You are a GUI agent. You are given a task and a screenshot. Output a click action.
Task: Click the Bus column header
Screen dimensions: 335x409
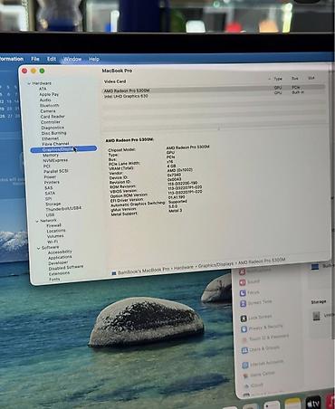[295, 79]
